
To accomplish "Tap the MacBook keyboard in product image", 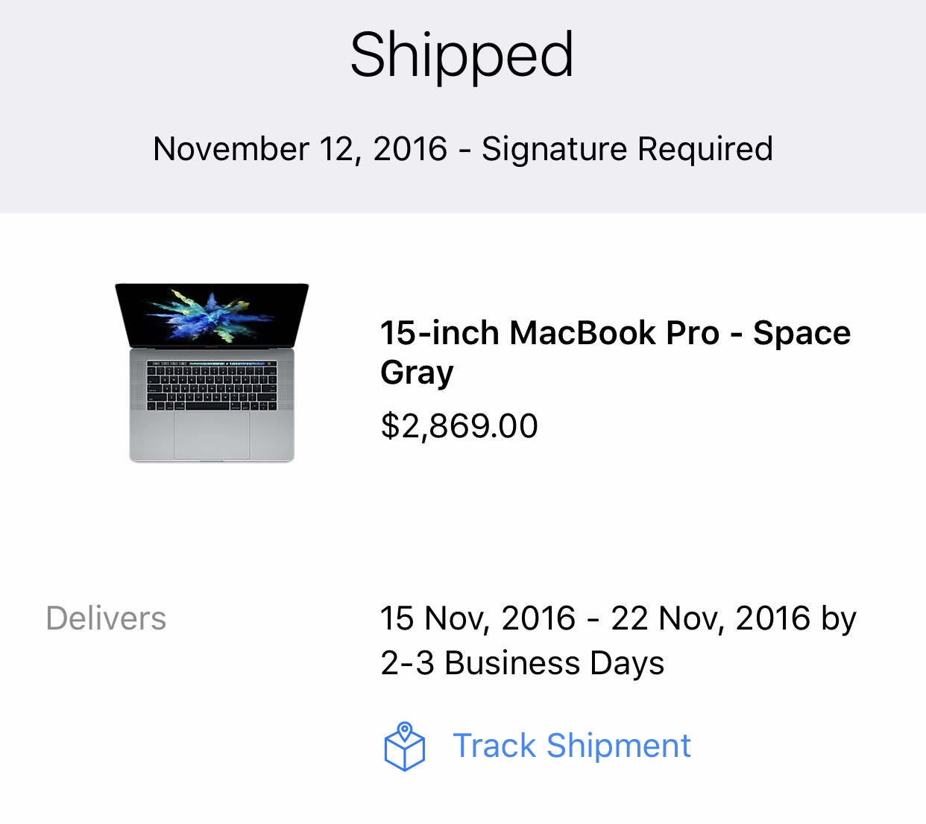I will coord(212,386).
